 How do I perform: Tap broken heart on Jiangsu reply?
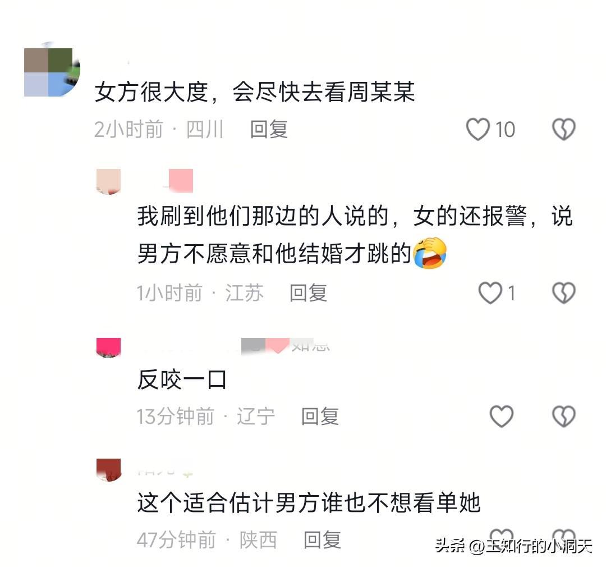[x=564, y=293]
